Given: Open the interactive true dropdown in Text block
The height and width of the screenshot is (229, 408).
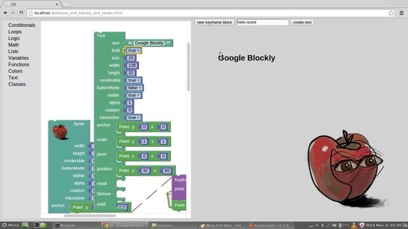Looking at the screenshot, I should click(x=134, y=118).
